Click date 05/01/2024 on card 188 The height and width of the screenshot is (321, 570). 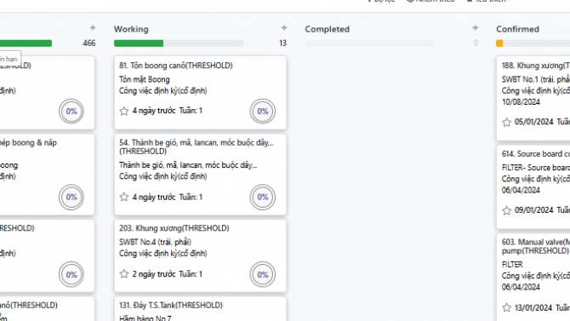(534, 122)
